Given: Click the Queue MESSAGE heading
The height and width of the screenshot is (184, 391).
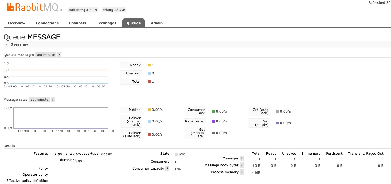Looking at the screenshot, I should pyautogui.click(x=32, y=37).
